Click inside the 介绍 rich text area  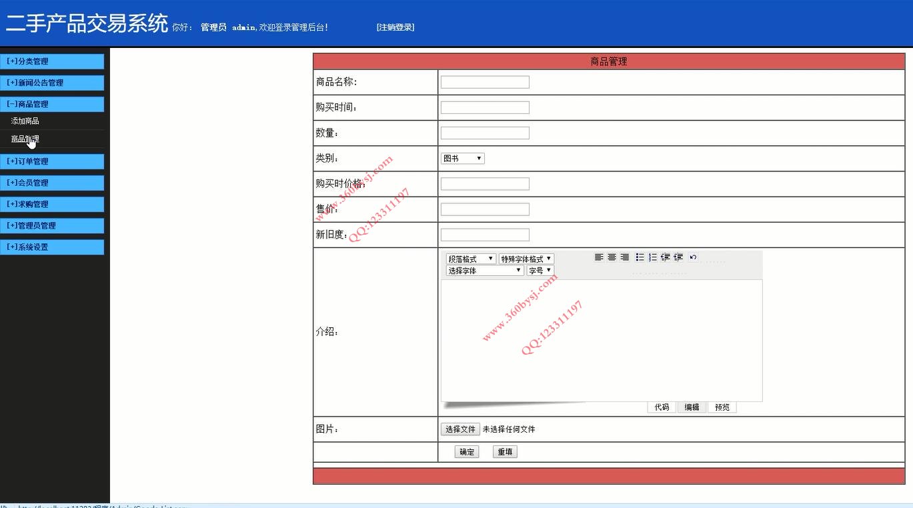coord(602,340)
